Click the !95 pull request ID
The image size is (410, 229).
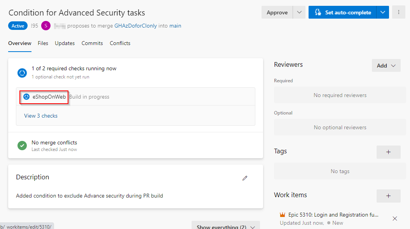pos(34,26)
